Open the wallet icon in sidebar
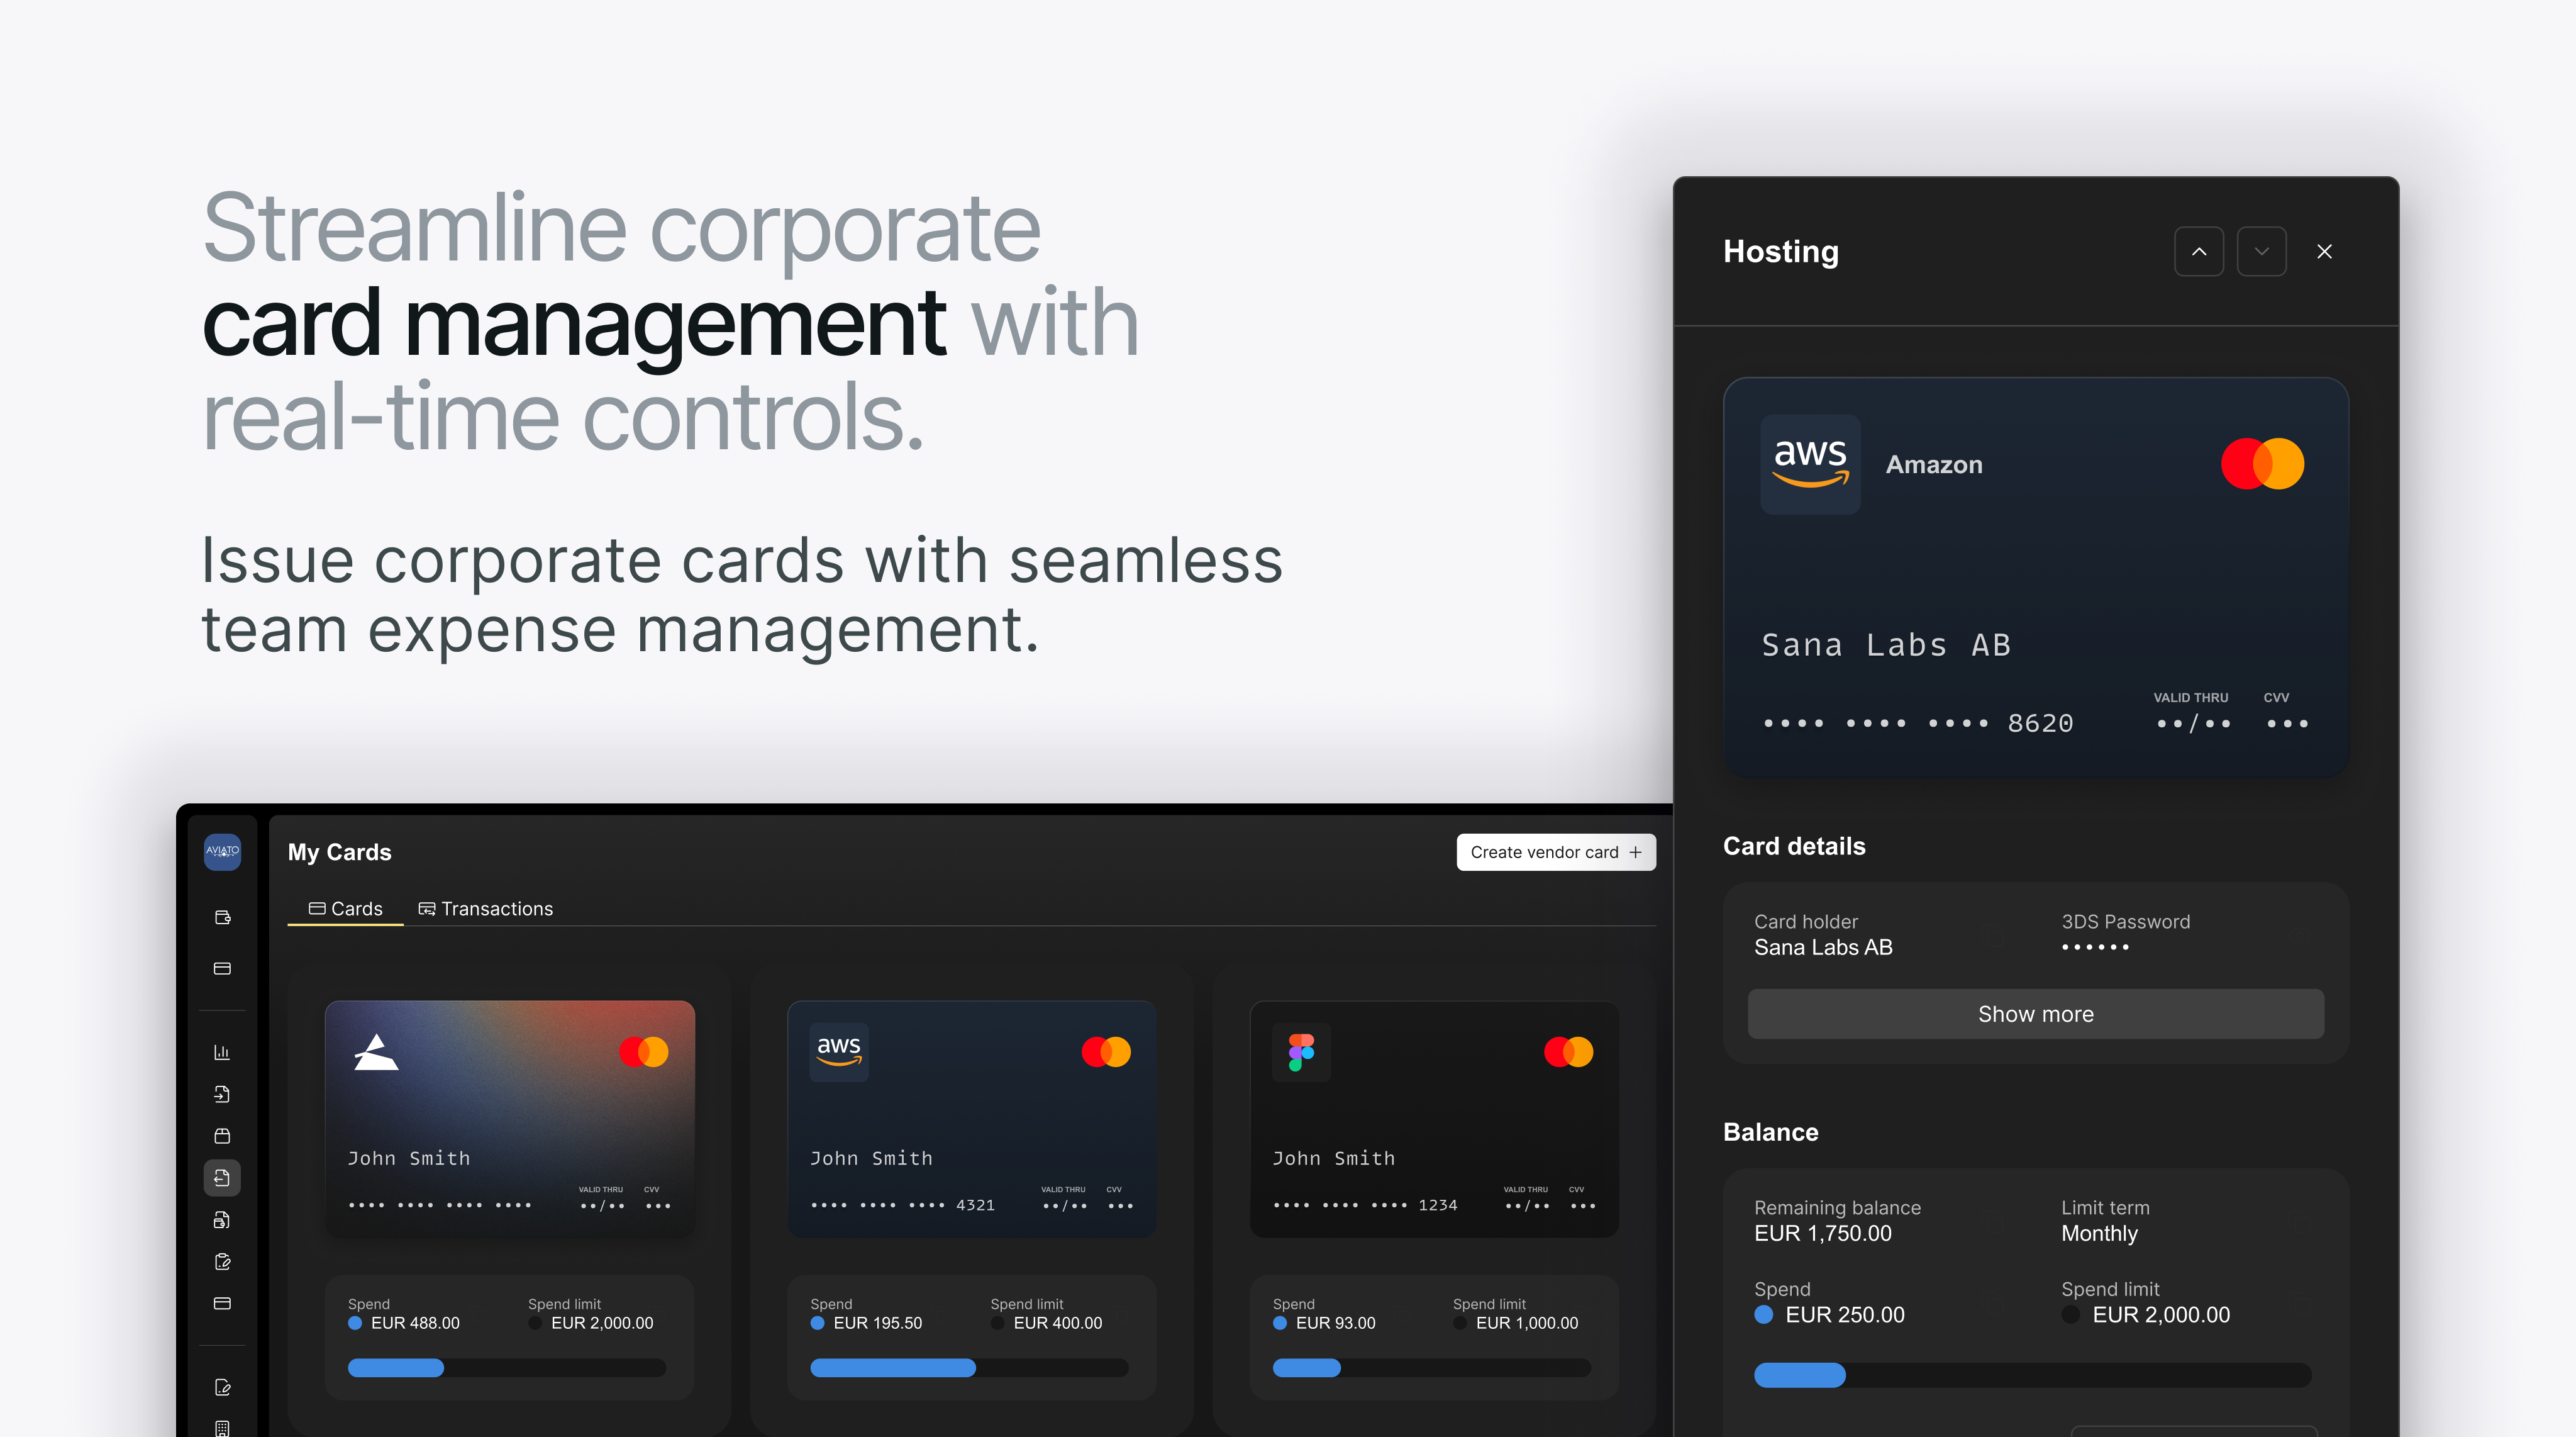 (x=222, y=917)
